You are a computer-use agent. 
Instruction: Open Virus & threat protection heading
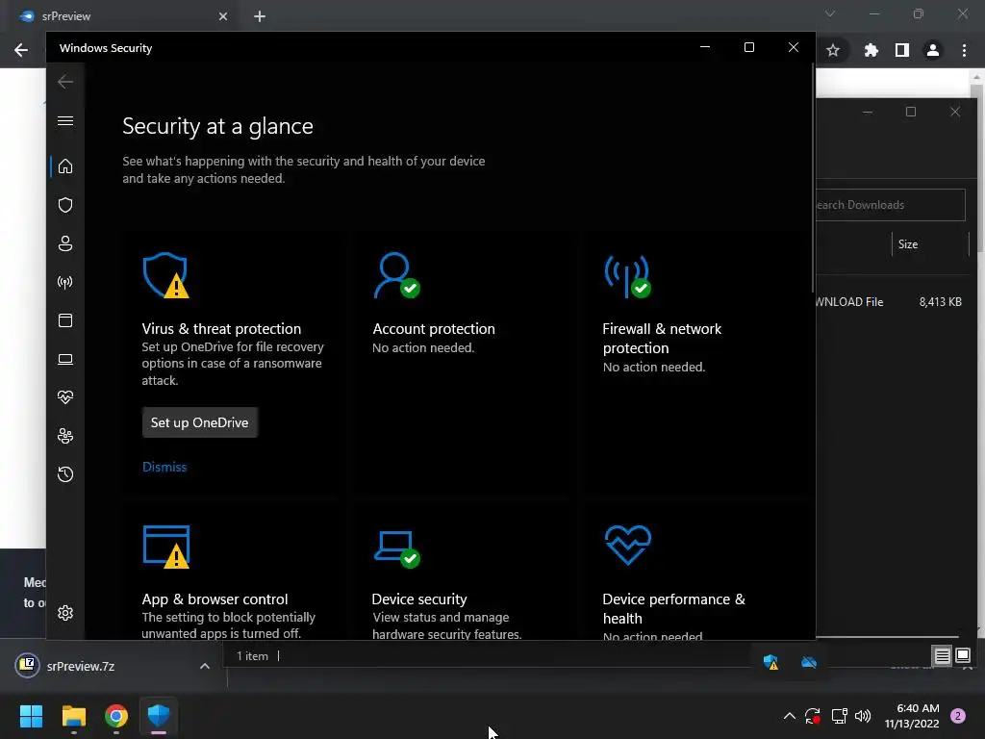221,329
